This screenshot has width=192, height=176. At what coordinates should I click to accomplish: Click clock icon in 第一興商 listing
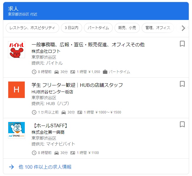pyautogui.click(x=34, y=153)
